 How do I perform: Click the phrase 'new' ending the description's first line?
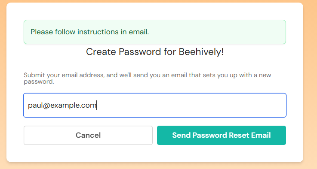click(265, 75)
